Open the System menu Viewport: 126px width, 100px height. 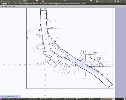tap(20, 1)
